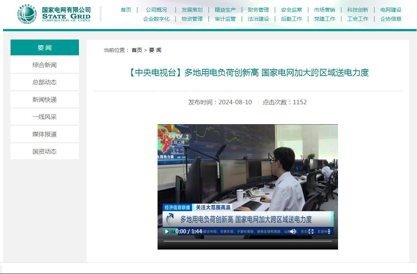Image resolution: width=417 pixels, height=274 pixels.
Task: Select 科技创新 navigation link
Action: pos(358,10)
